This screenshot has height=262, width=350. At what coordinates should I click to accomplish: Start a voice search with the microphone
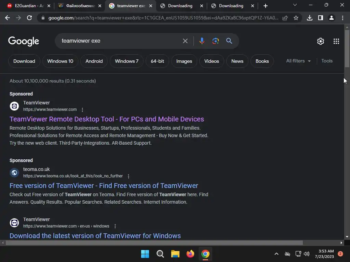pyautogui.click(x=202, y=41)
